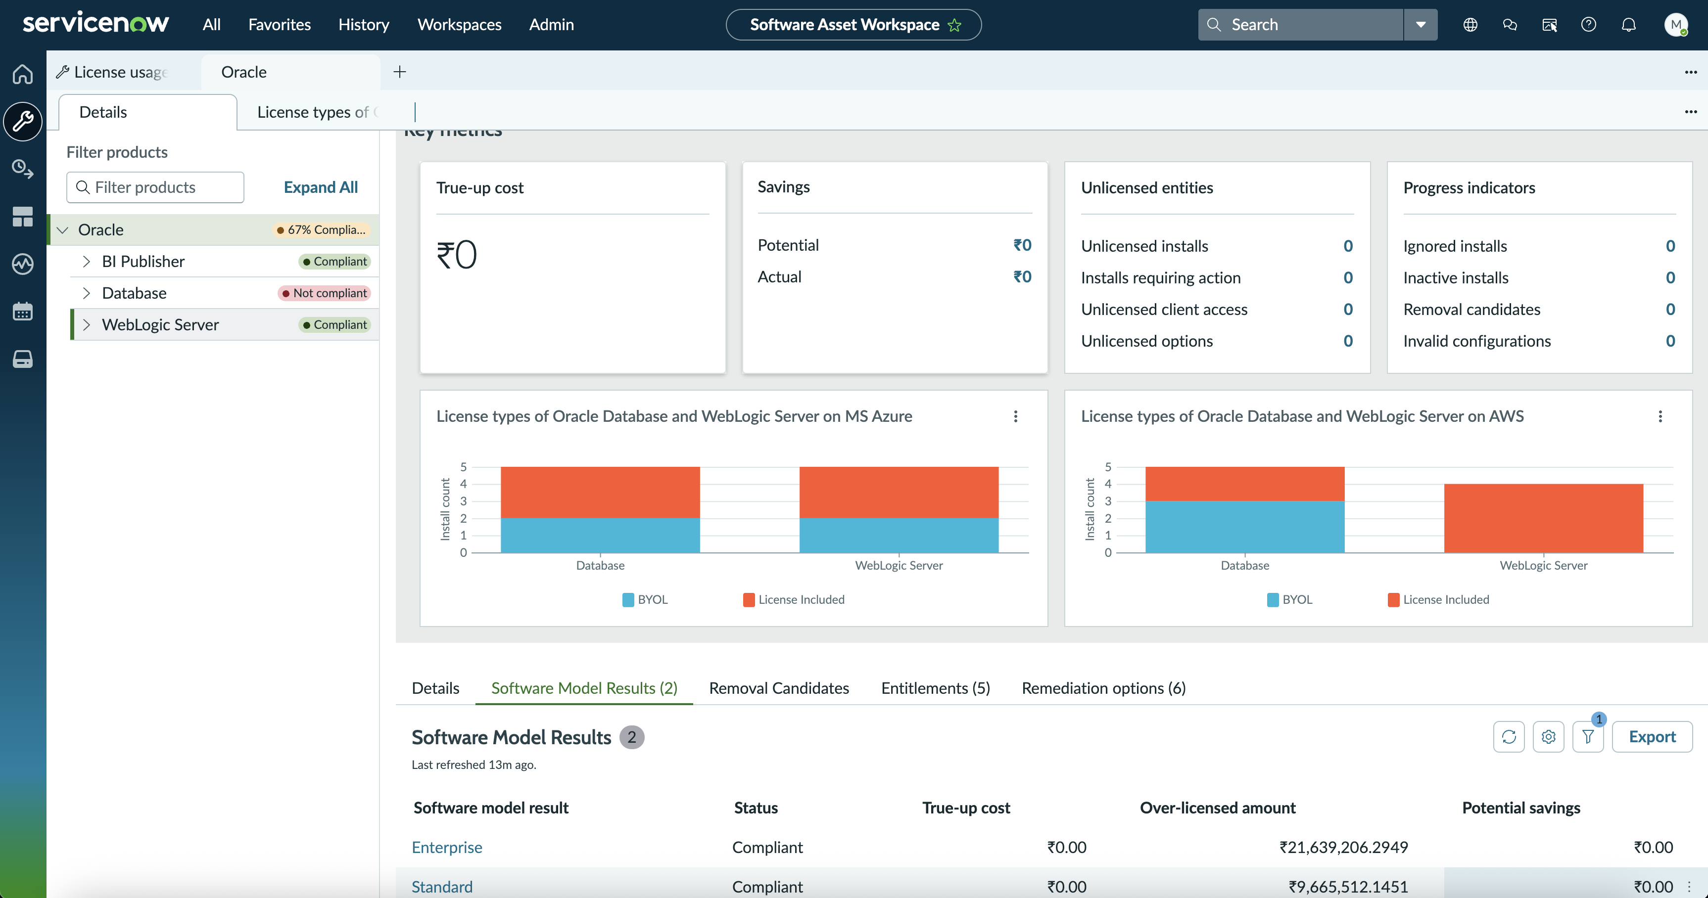
Task: Export the Software Model Results list
Action: pos(1652,737)
